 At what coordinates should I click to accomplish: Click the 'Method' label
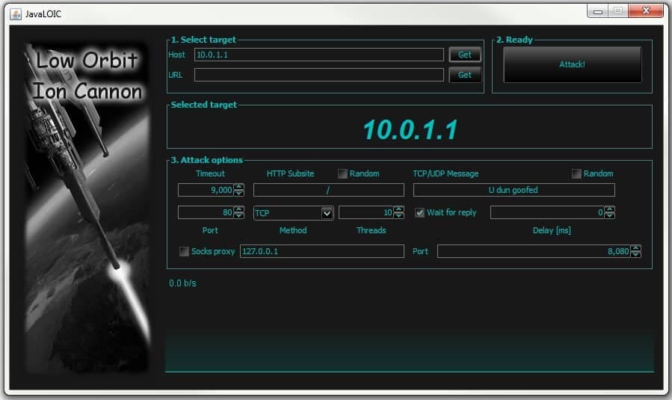[293, 230]
